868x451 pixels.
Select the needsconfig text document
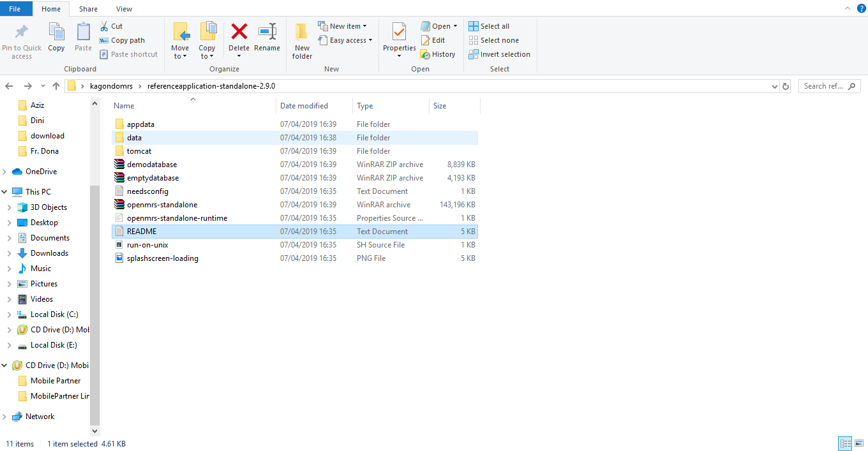coord(294,191)
